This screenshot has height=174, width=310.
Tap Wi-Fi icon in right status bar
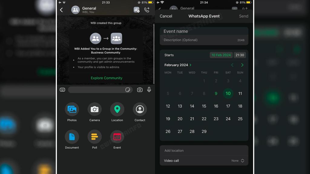point(162,2)
